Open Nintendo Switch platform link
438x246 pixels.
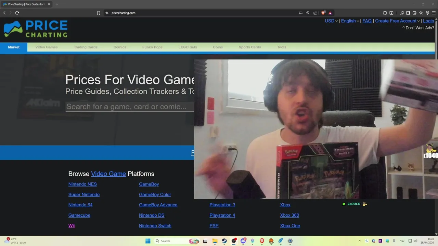155,226
